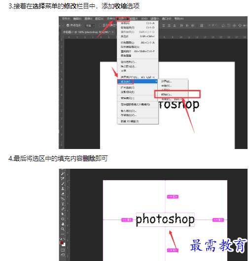Choose Deselect (Ctrl+D) menu entry
This screenshot has width=250, height=261.
point(138,28)
